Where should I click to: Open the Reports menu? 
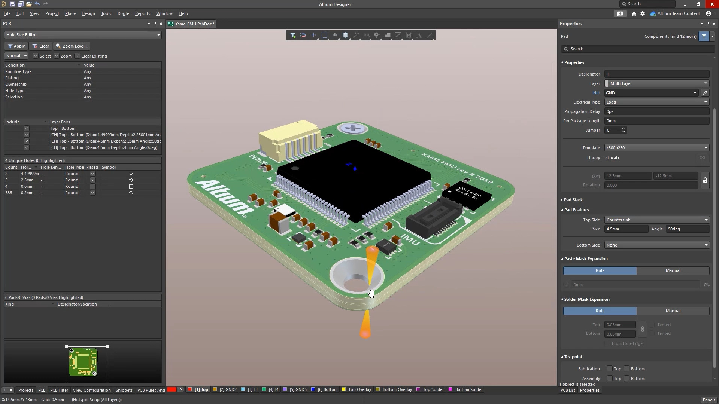[x=142, y=13]
